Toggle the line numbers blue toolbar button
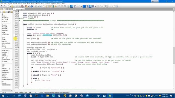The width and height of the screenshot is (175, 98). point(72,6)
